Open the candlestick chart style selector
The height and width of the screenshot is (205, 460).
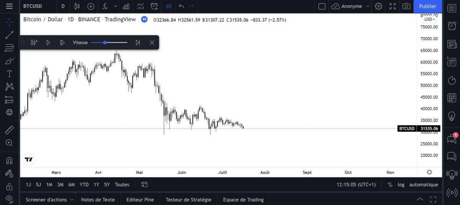(77, 6)
